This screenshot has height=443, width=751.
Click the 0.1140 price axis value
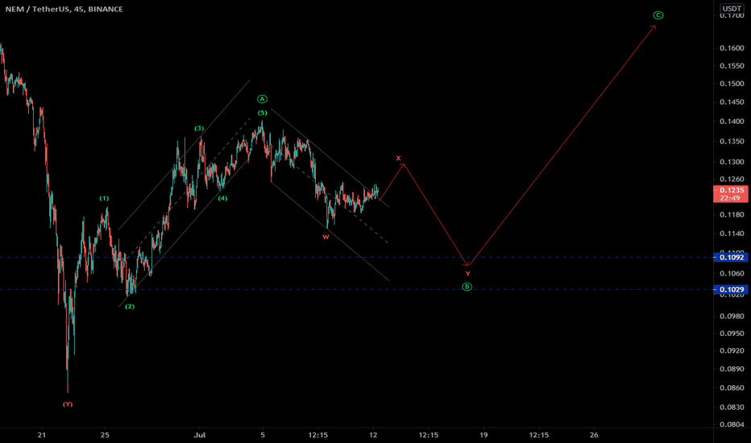732,234
